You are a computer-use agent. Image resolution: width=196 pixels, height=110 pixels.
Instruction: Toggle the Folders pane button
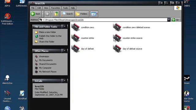(82, 14)
